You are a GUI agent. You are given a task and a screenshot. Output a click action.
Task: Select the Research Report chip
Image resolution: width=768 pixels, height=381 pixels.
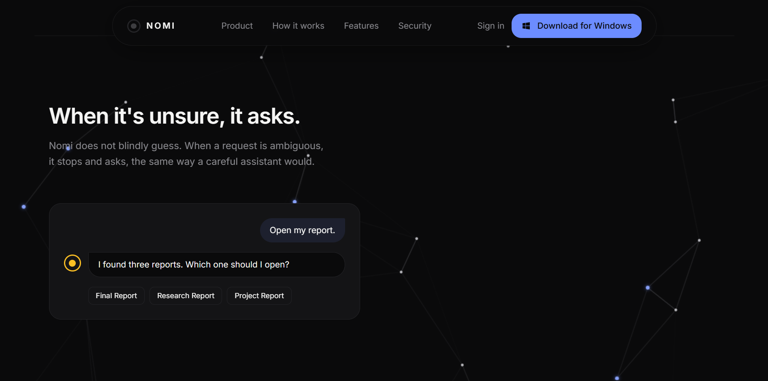pyautogui.click(x=186, y=296)
